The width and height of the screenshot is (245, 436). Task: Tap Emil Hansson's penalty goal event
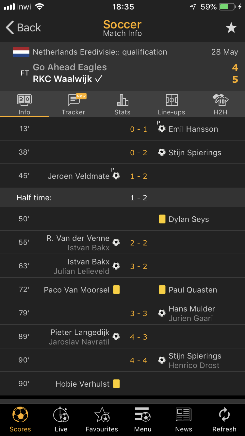coord(193,129)
